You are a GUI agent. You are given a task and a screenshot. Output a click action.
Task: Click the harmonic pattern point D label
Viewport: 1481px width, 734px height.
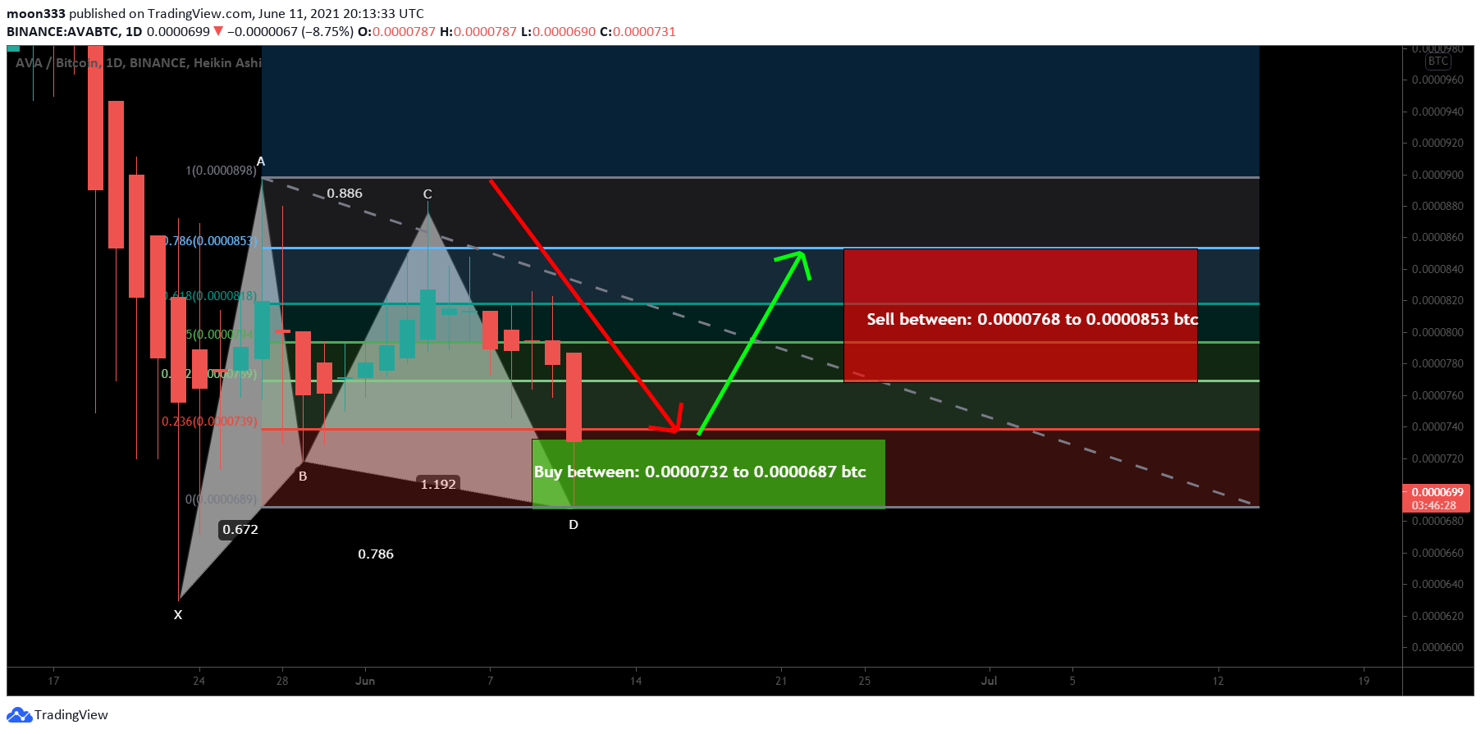tap(574, 525)
